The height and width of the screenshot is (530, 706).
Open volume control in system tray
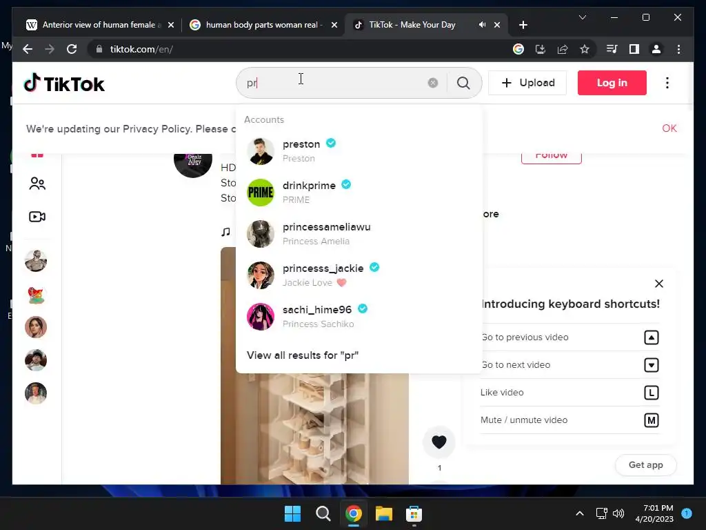click(x=618, y=513)
